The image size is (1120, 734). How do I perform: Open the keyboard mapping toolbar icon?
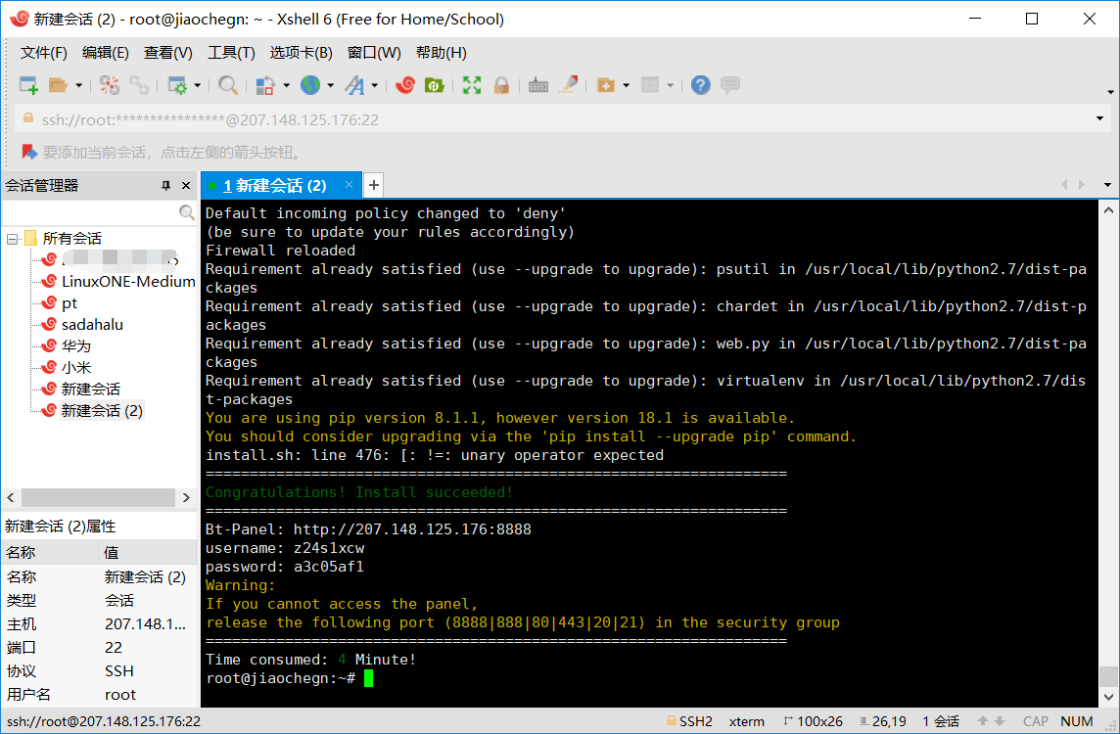[537, 85]
